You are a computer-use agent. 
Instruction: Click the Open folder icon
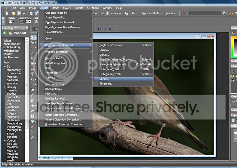(14, 13)
